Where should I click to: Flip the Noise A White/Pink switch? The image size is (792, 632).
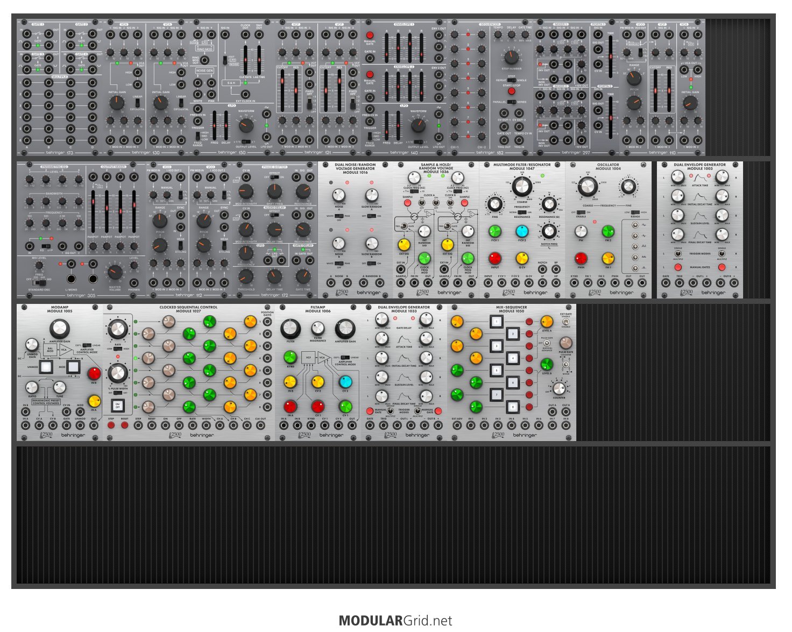pos(339,216)
